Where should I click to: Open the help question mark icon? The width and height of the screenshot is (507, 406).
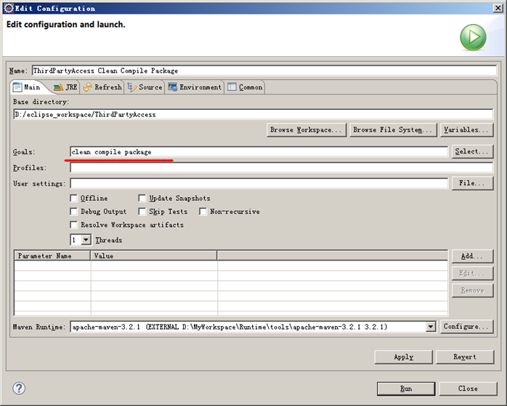click(19, 389)
